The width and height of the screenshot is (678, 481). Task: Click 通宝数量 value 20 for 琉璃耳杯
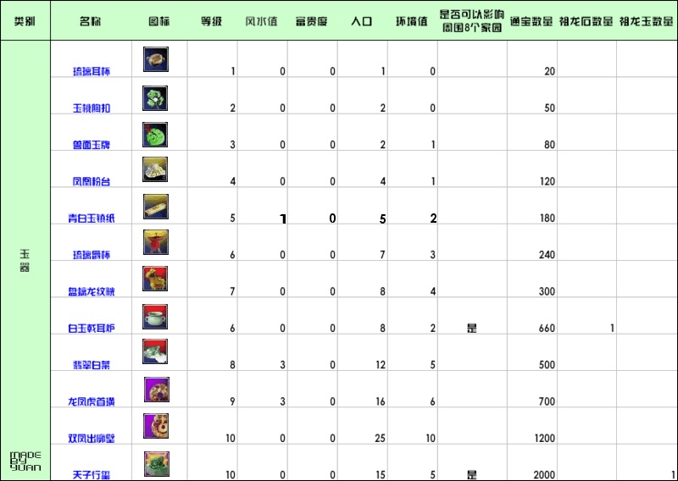click(549, 71)
